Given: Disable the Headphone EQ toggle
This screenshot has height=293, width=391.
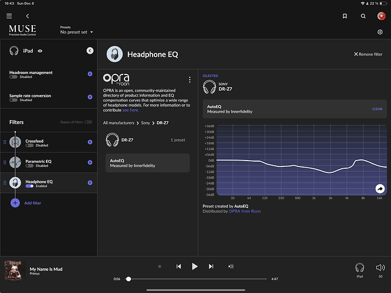Looking at the screenshot, I should [29, 186].
